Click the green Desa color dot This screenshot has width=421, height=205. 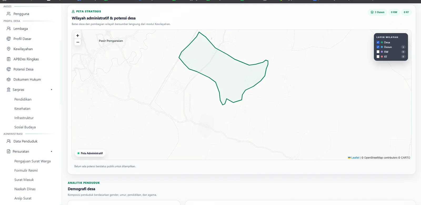pos(382,42)
